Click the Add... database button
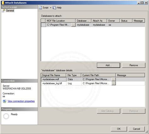Screen dimensions: 149x134 click(108, 65)
